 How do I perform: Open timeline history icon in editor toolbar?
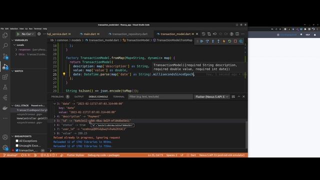click(203, 34)
